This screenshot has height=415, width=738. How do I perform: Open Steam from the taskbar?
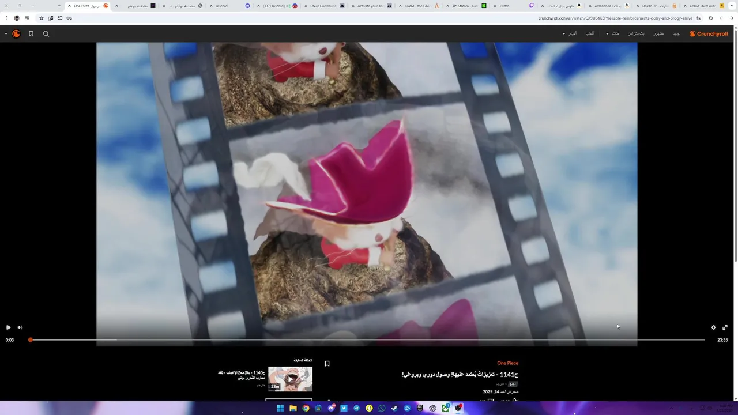coord(394,408)
